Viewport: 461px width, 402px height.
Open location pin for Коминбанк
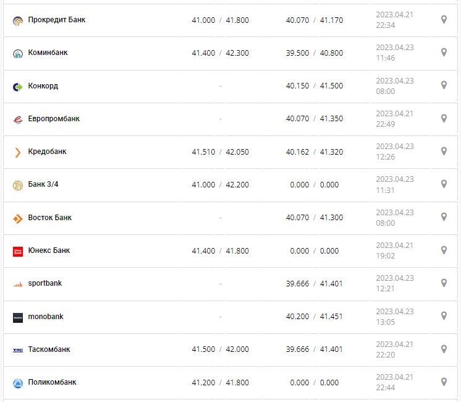point(444,53)
